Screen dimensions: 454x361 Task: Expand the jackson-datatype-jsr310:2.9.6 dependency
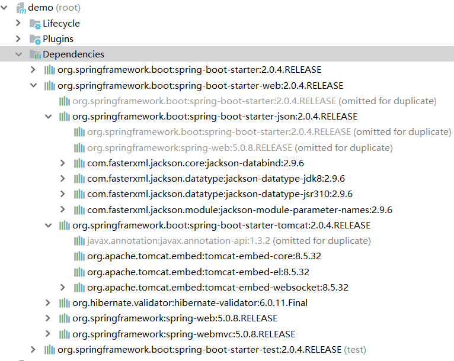point(63,194)
